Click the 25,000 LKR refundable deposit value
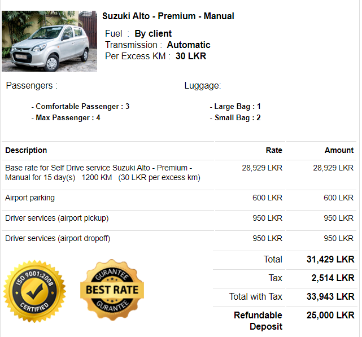The image size is (362, 337). click(330, 316)
